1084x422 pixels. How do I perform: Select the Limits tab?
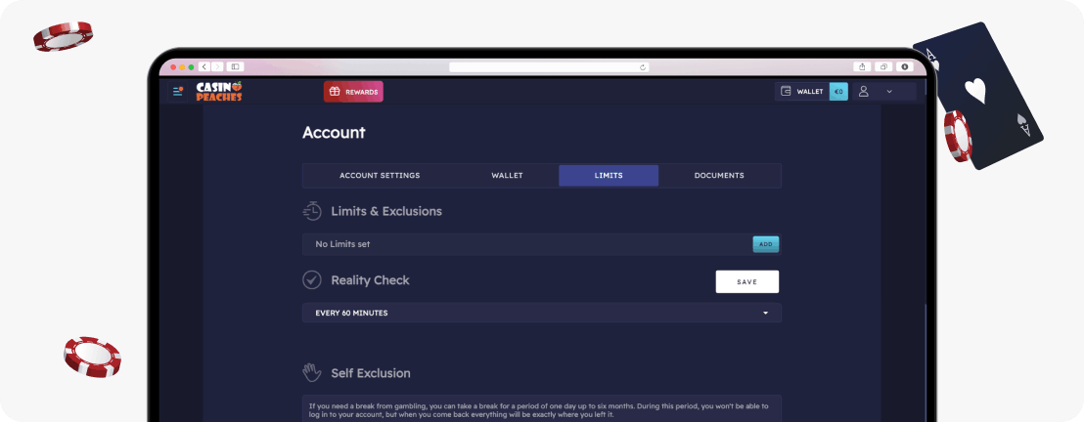tap(609, 176)
